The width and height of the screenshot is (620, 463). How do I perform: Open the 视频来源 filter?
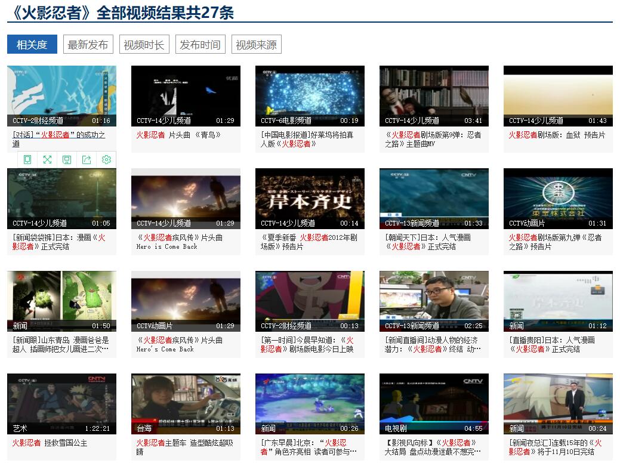[257, 44]
